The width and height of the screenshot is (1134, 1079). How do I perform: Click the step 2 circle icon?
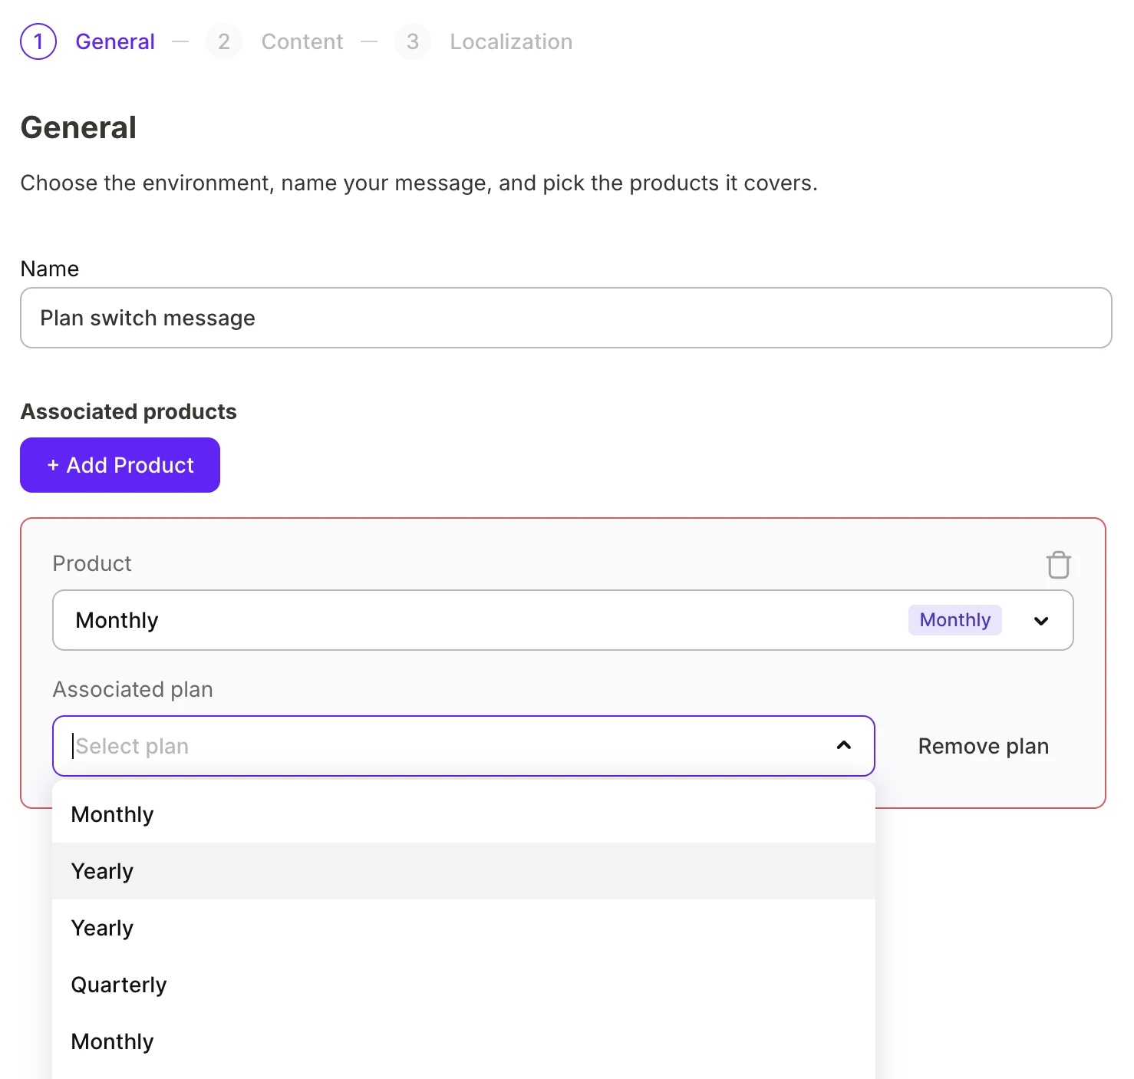pos(224,41)
